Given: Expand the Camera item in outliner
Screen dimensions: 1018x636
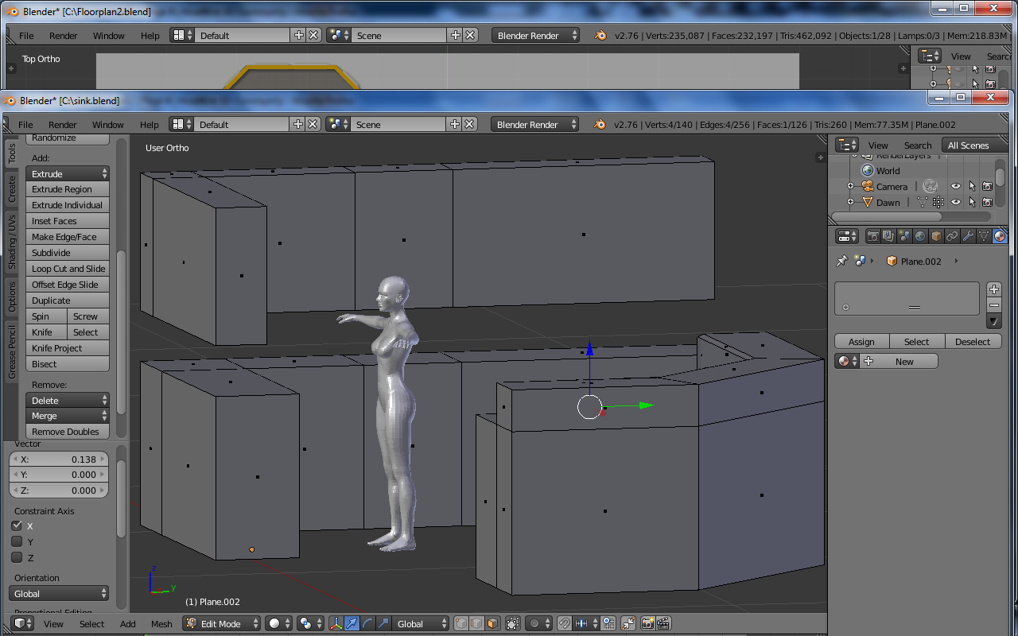Looking at the screenshot, I should (x=850, y=187).
